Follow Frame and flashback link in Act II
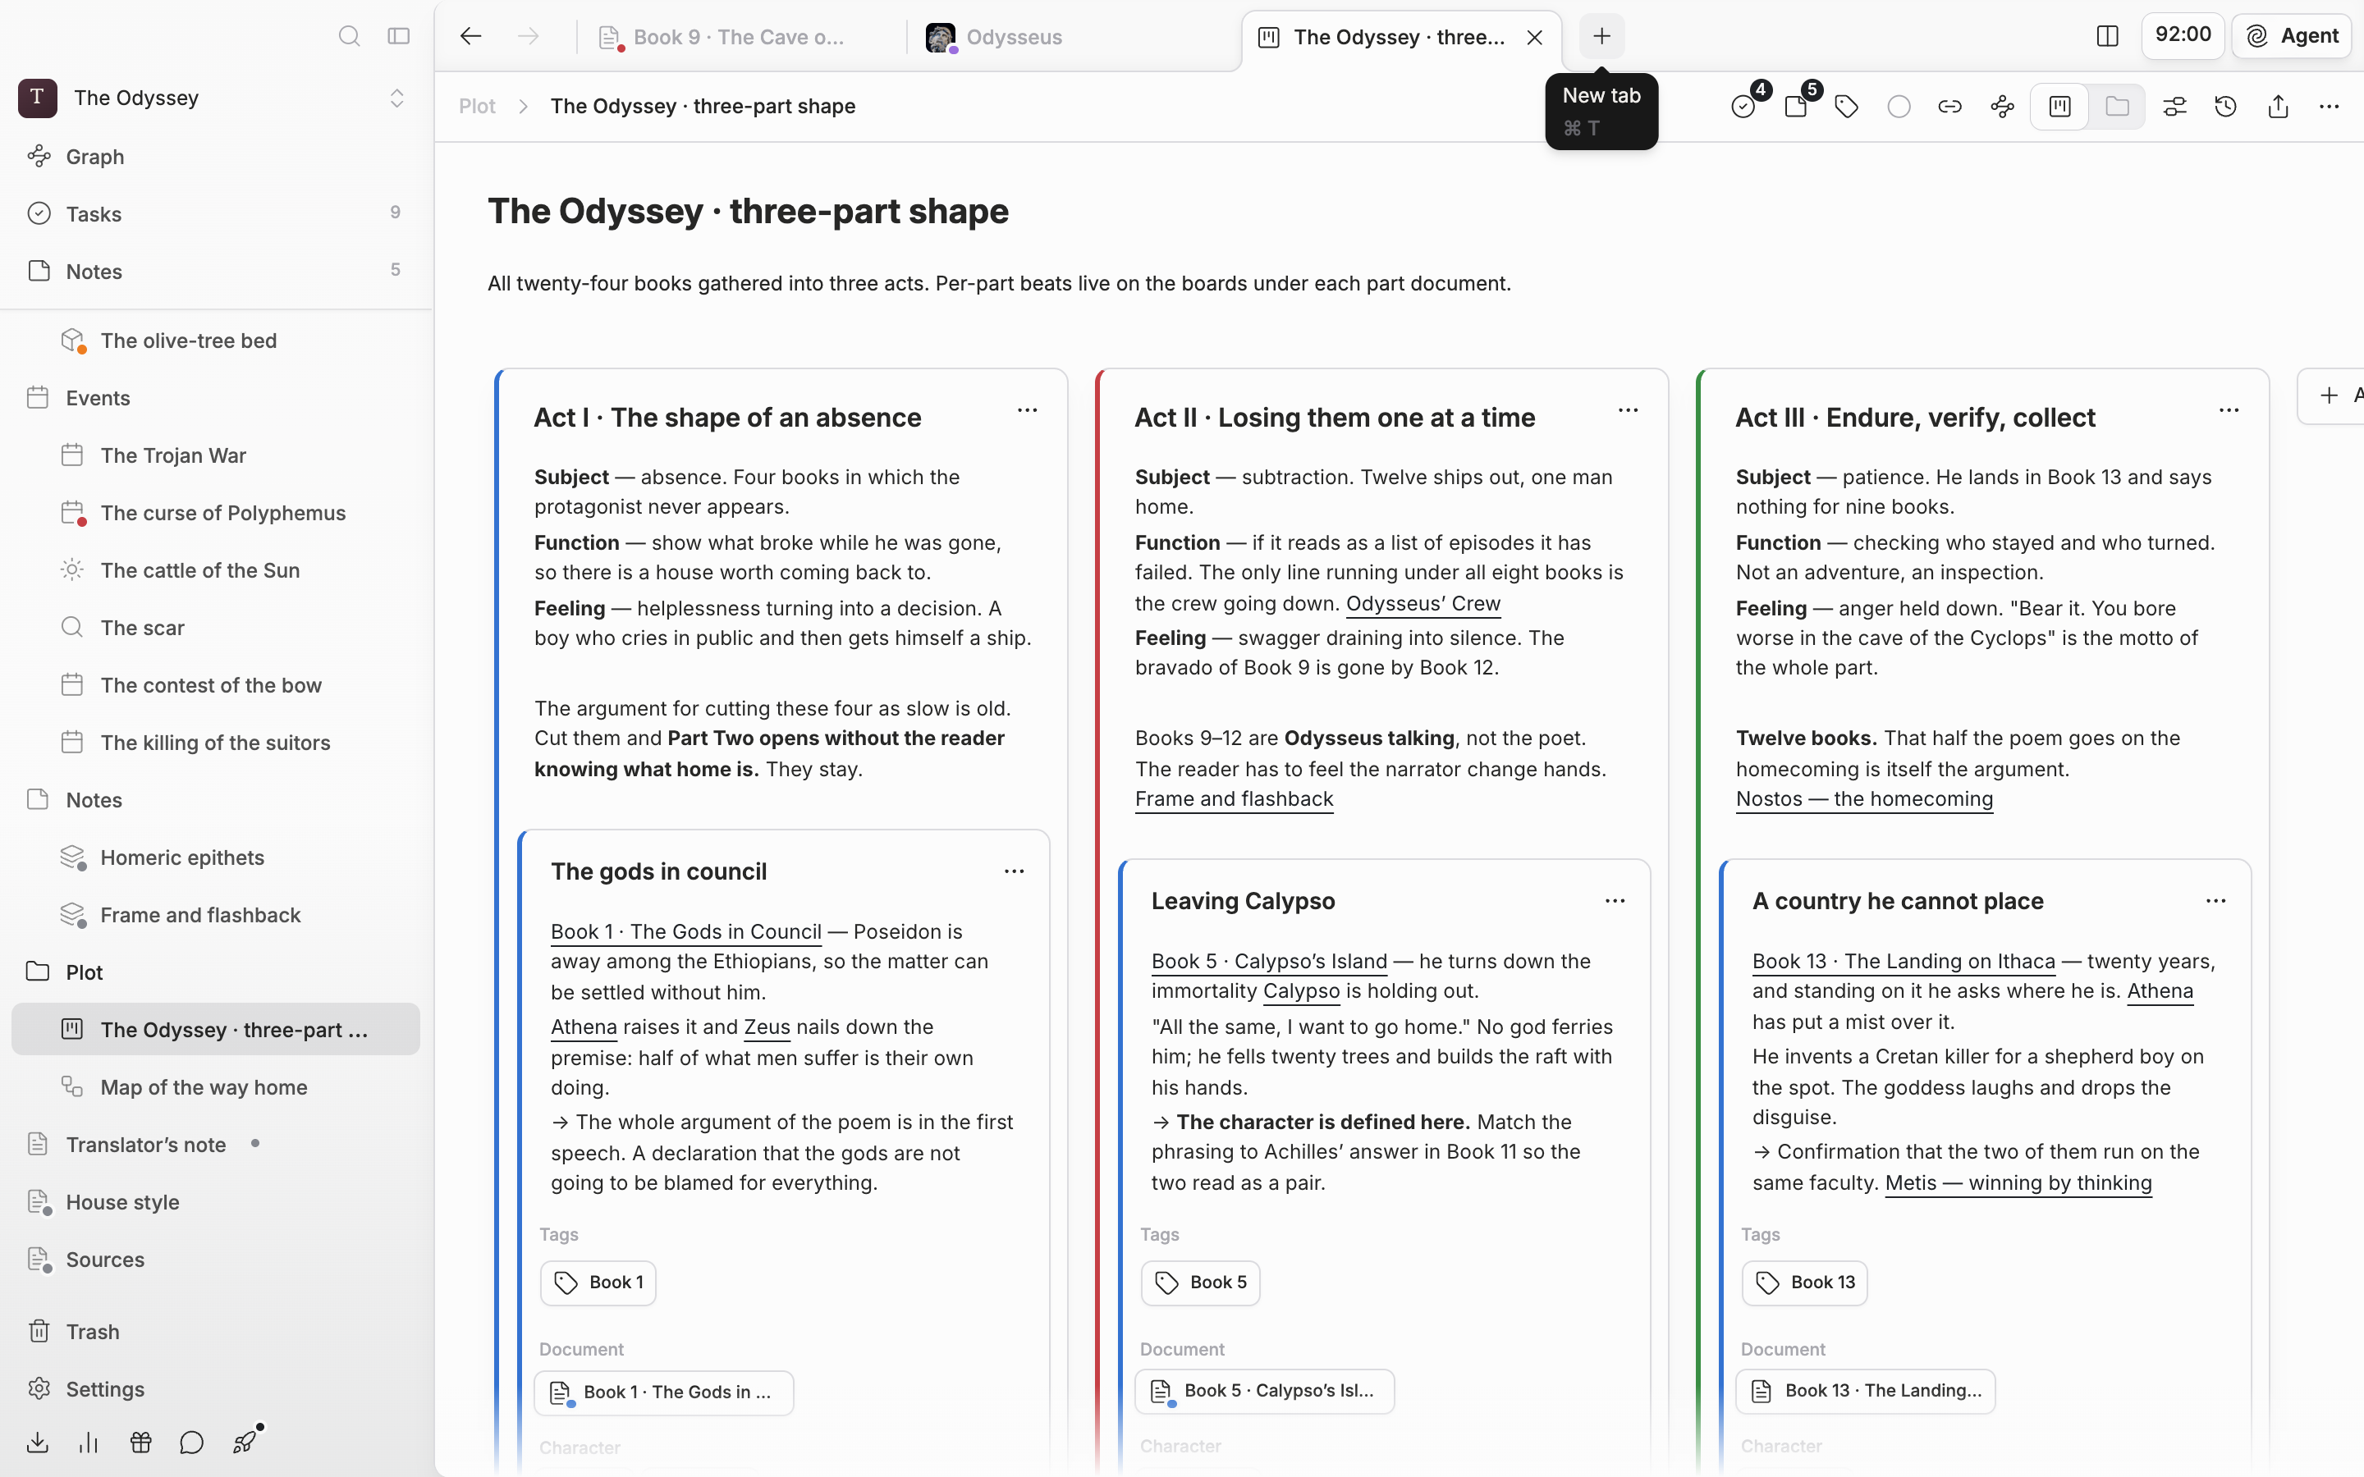The height and width of the screenshot is (1477, 2364). 1234,799
